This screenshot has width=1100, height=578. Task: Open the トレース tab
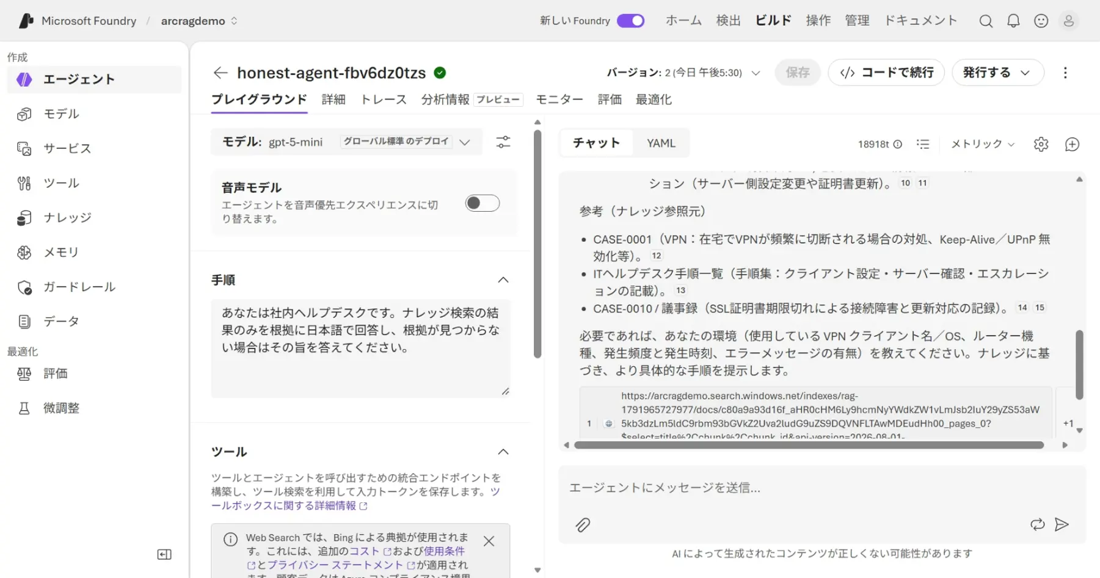(383, 99)
